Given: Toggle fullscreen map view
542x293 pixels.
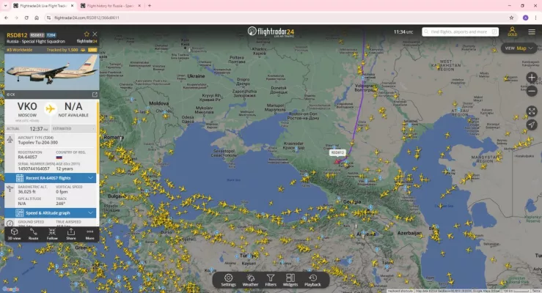Looking at the screenshot, I should pyautogui.click(x=532, y=111).
